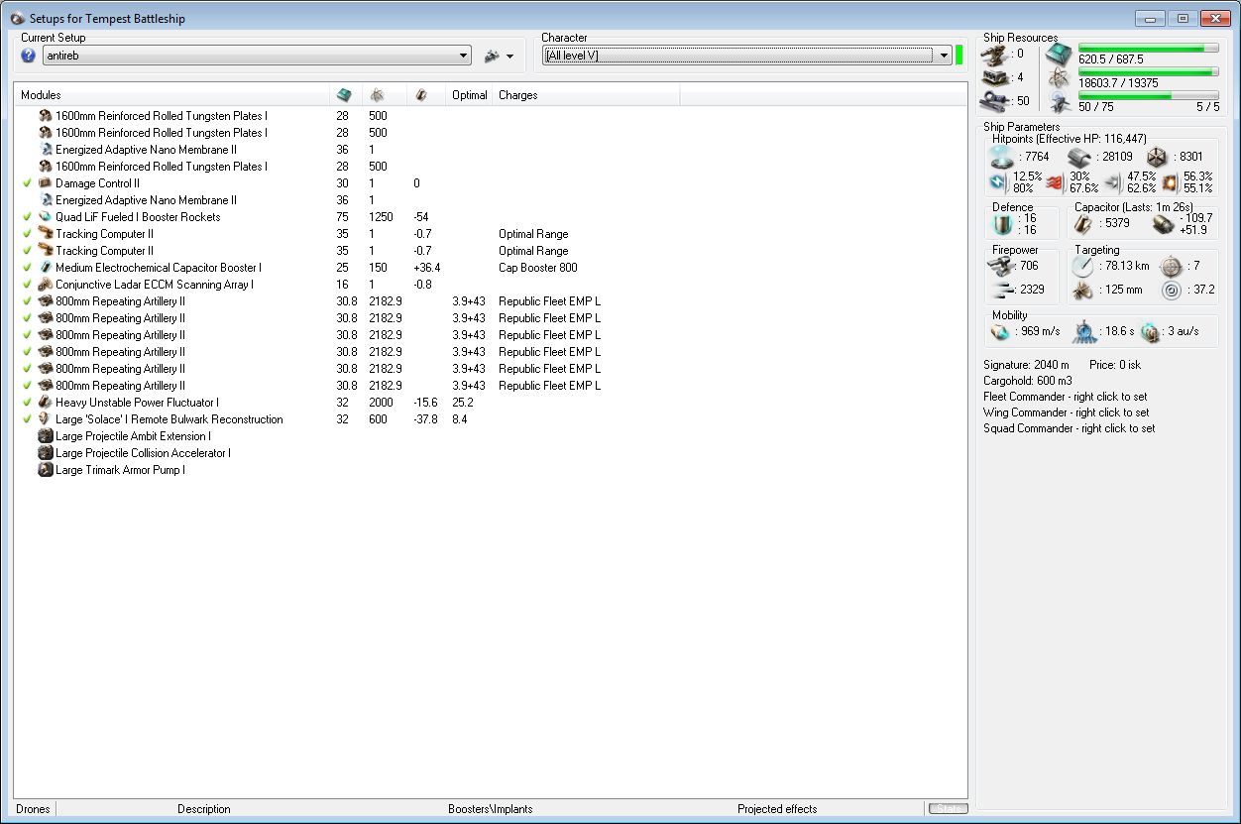Toggle the Damage Control II active checkmark
The width and height of the screenshot is (1241, 824).
click(x=27, y=183)
